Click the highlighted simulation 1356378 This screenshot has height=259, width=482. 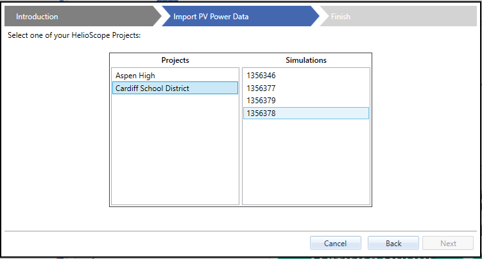261,113
